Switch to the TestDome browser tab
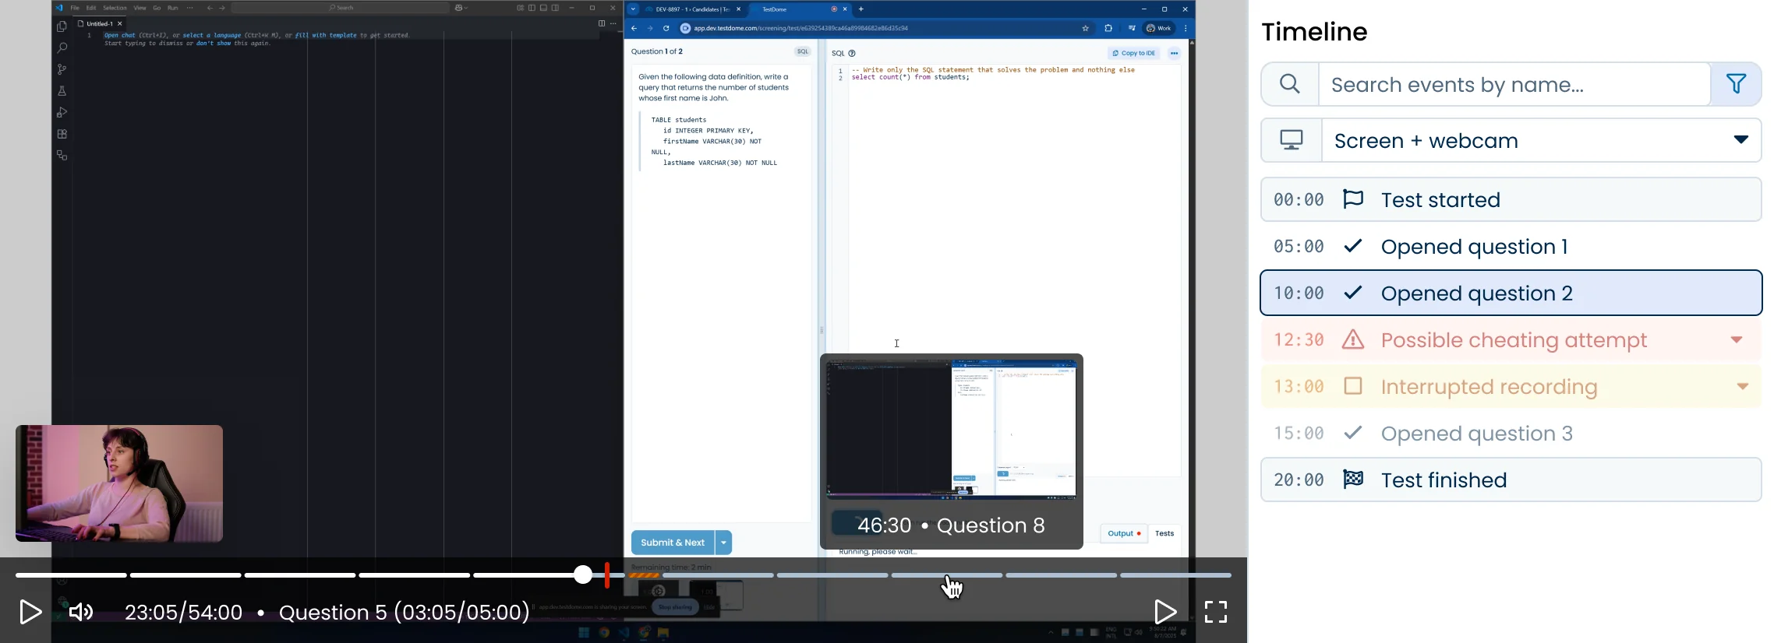Screen dimensions: 1774x643 (x=799, y=9)
